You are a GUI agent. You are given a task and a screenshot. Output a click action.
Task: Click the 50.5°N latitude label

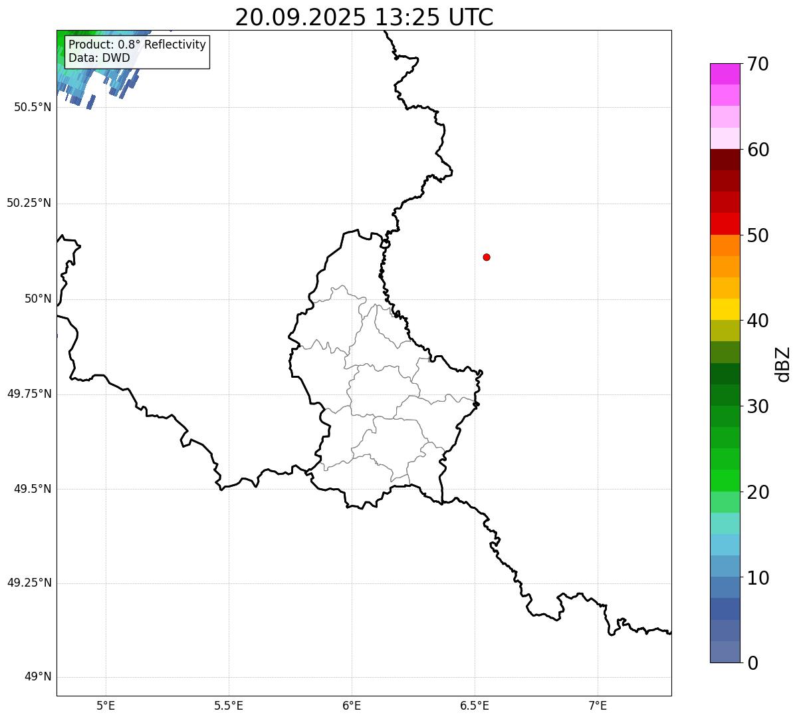pyautogui.click(x=33, y=107)
